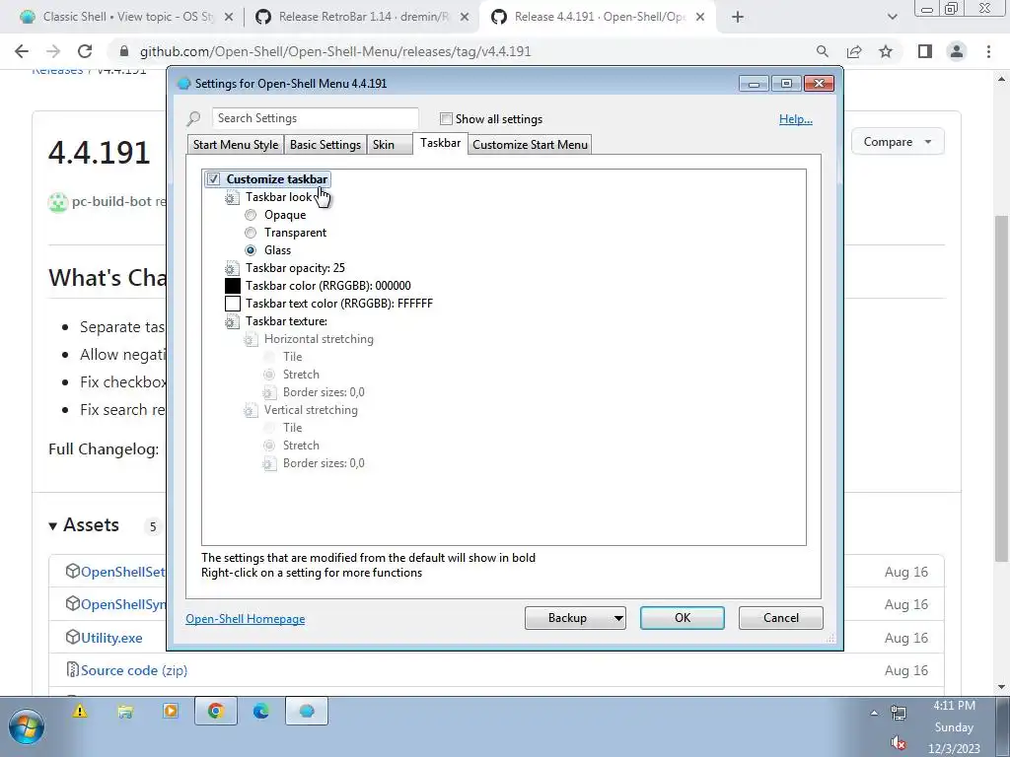Select the Transparent taskbar look
This screenshot has width=1010, height=757.
tap(251, 233)
